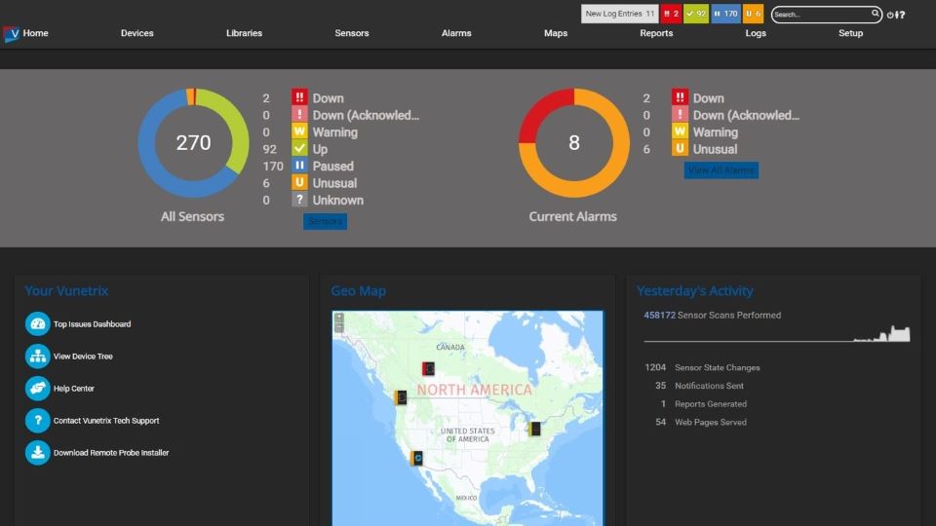Click the Contact Tech Support question icon
The height and width of the screenshot is (526, 936).
pyautogui.click(x=38, y=421)
